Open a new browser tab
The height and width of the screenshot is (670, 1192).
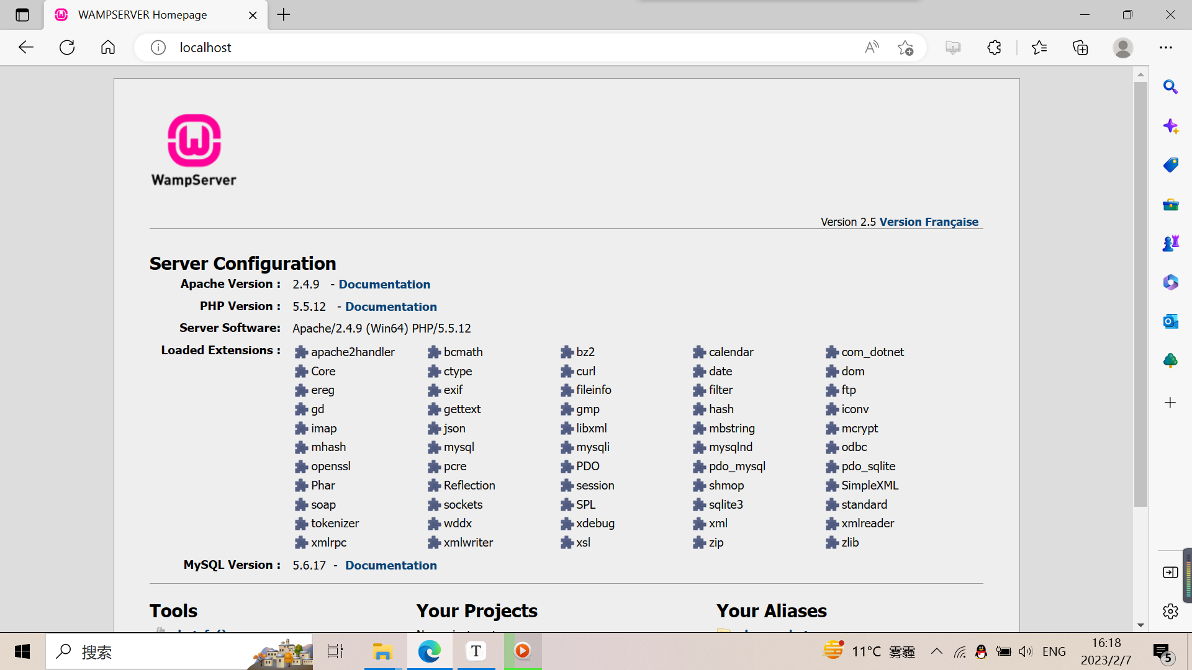point(284,15)
